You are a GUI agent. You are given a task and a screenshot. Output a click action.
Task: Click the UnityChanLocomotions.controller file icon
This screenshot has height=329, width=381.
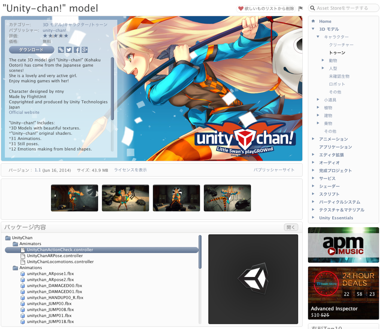coord(23,262)
